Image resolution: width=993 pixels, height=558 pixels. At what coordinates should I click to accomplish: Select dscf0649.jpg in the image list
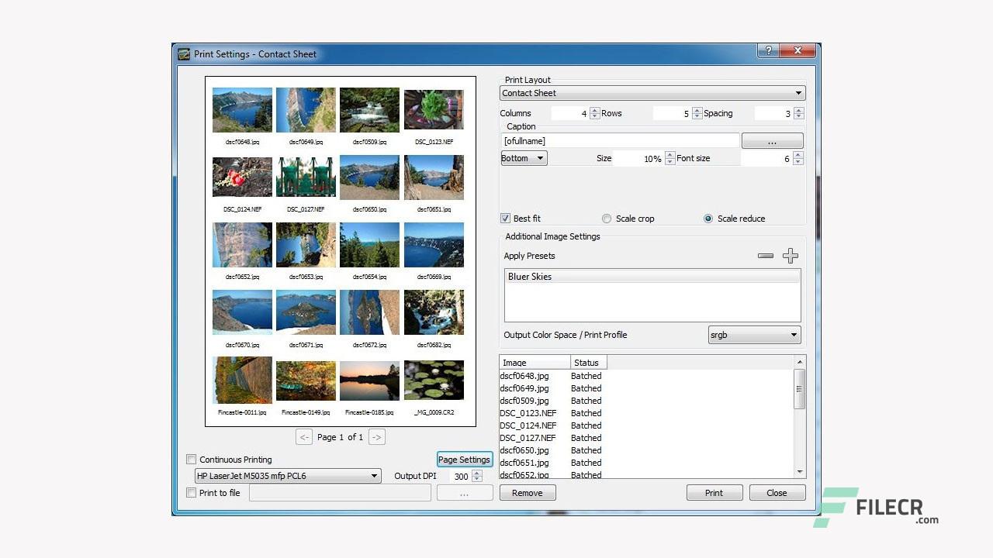524,388
